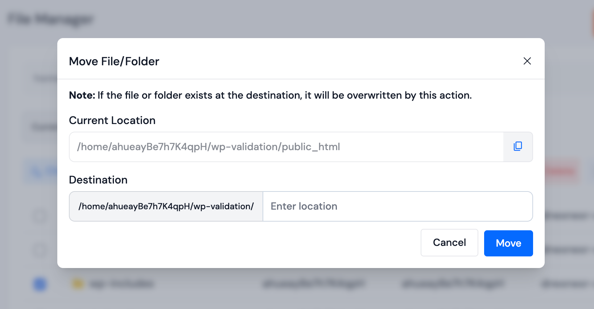Tick the upper blurred row checkbox
Image resolution: width=594 pixels, height=309 pixels.
[40, 217]
